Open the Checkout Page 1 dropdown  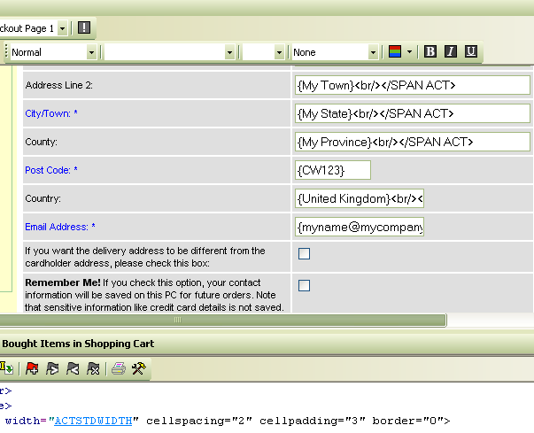pos(62,28)
